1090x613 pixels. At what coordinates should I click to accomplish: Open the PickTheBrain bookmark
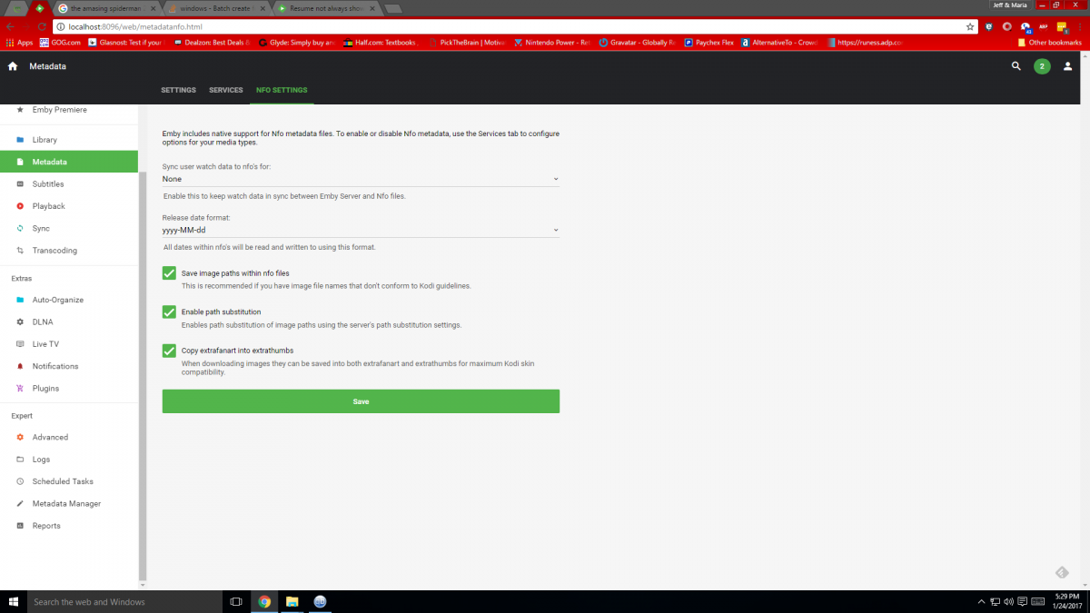coord(466,42)
